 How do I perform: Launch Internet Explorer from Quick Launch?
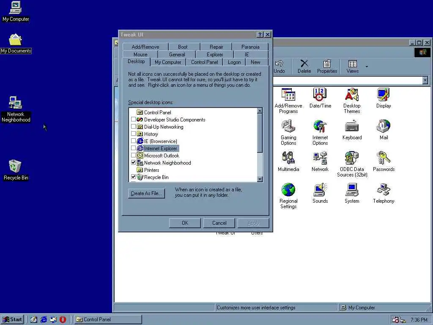click(x=44, y=319)
